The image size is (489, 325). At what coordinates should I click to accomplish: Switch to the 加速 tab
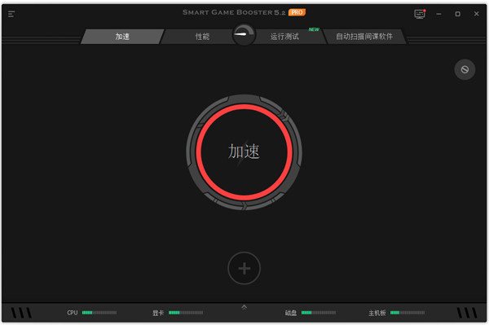(x=122, y=37)
